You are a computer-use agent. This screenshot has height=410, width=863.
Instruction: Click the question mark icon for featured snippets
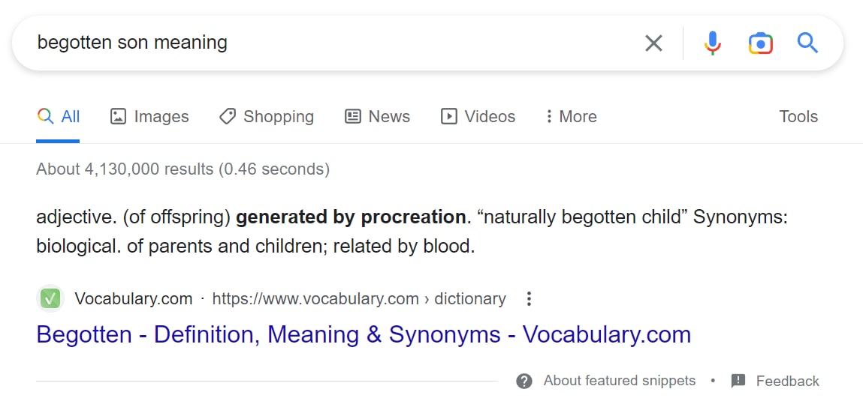(x=524, y=381)
